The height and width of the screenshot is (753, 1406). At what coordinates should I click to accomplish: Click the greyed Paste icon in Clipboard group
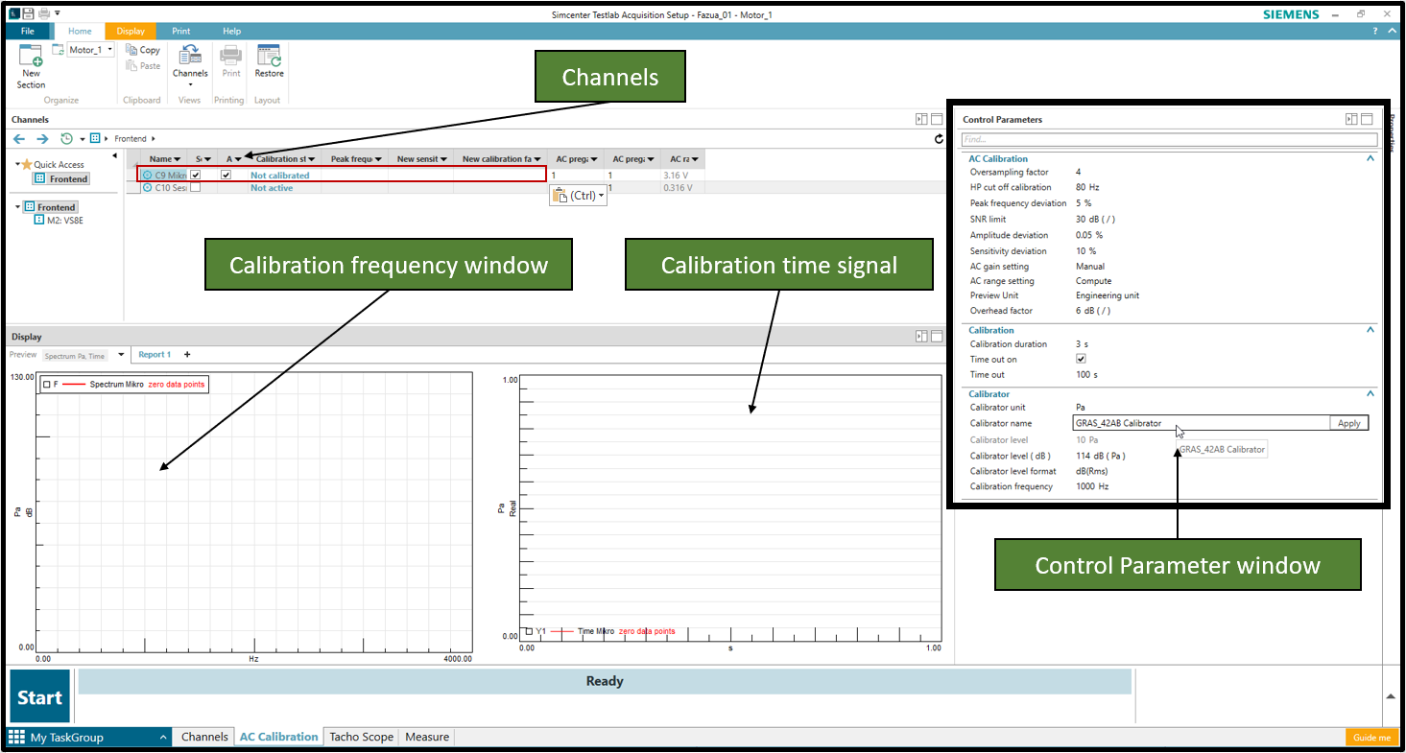tap(131, 65)
